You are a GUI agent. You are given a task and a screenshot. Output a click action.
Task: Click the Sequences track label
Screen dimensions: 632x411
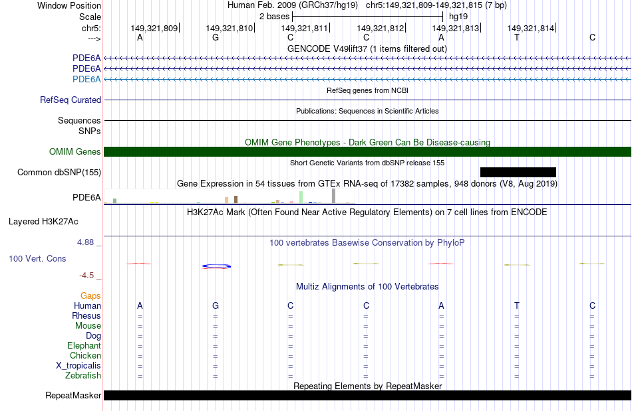pos(79,120)
